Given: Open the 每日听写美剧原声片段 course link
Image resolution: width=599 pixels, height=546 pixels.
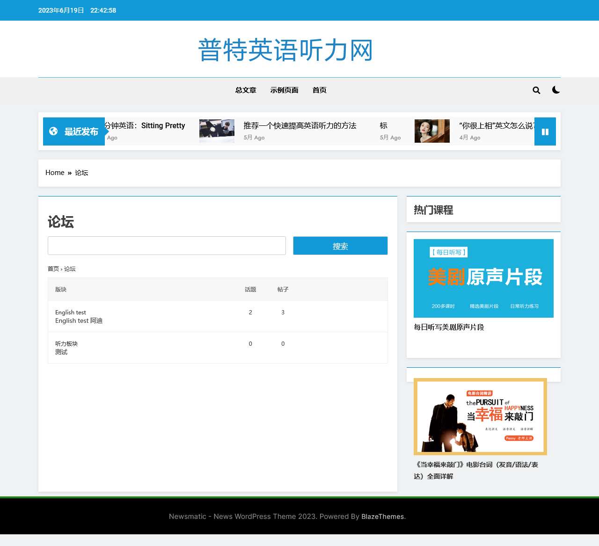Looking at the screenshot, I should (449, 327).
